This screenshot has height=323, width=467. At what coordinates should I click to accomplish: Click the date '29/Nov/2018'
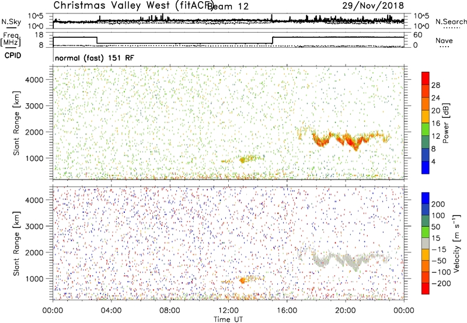(x=373, y=5)
